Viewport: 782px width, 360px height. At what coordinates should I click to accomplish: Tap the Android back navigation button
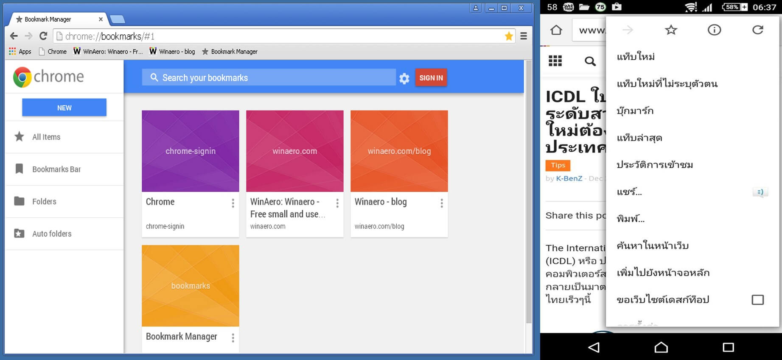pyautogui.click(x=594, y=347)
